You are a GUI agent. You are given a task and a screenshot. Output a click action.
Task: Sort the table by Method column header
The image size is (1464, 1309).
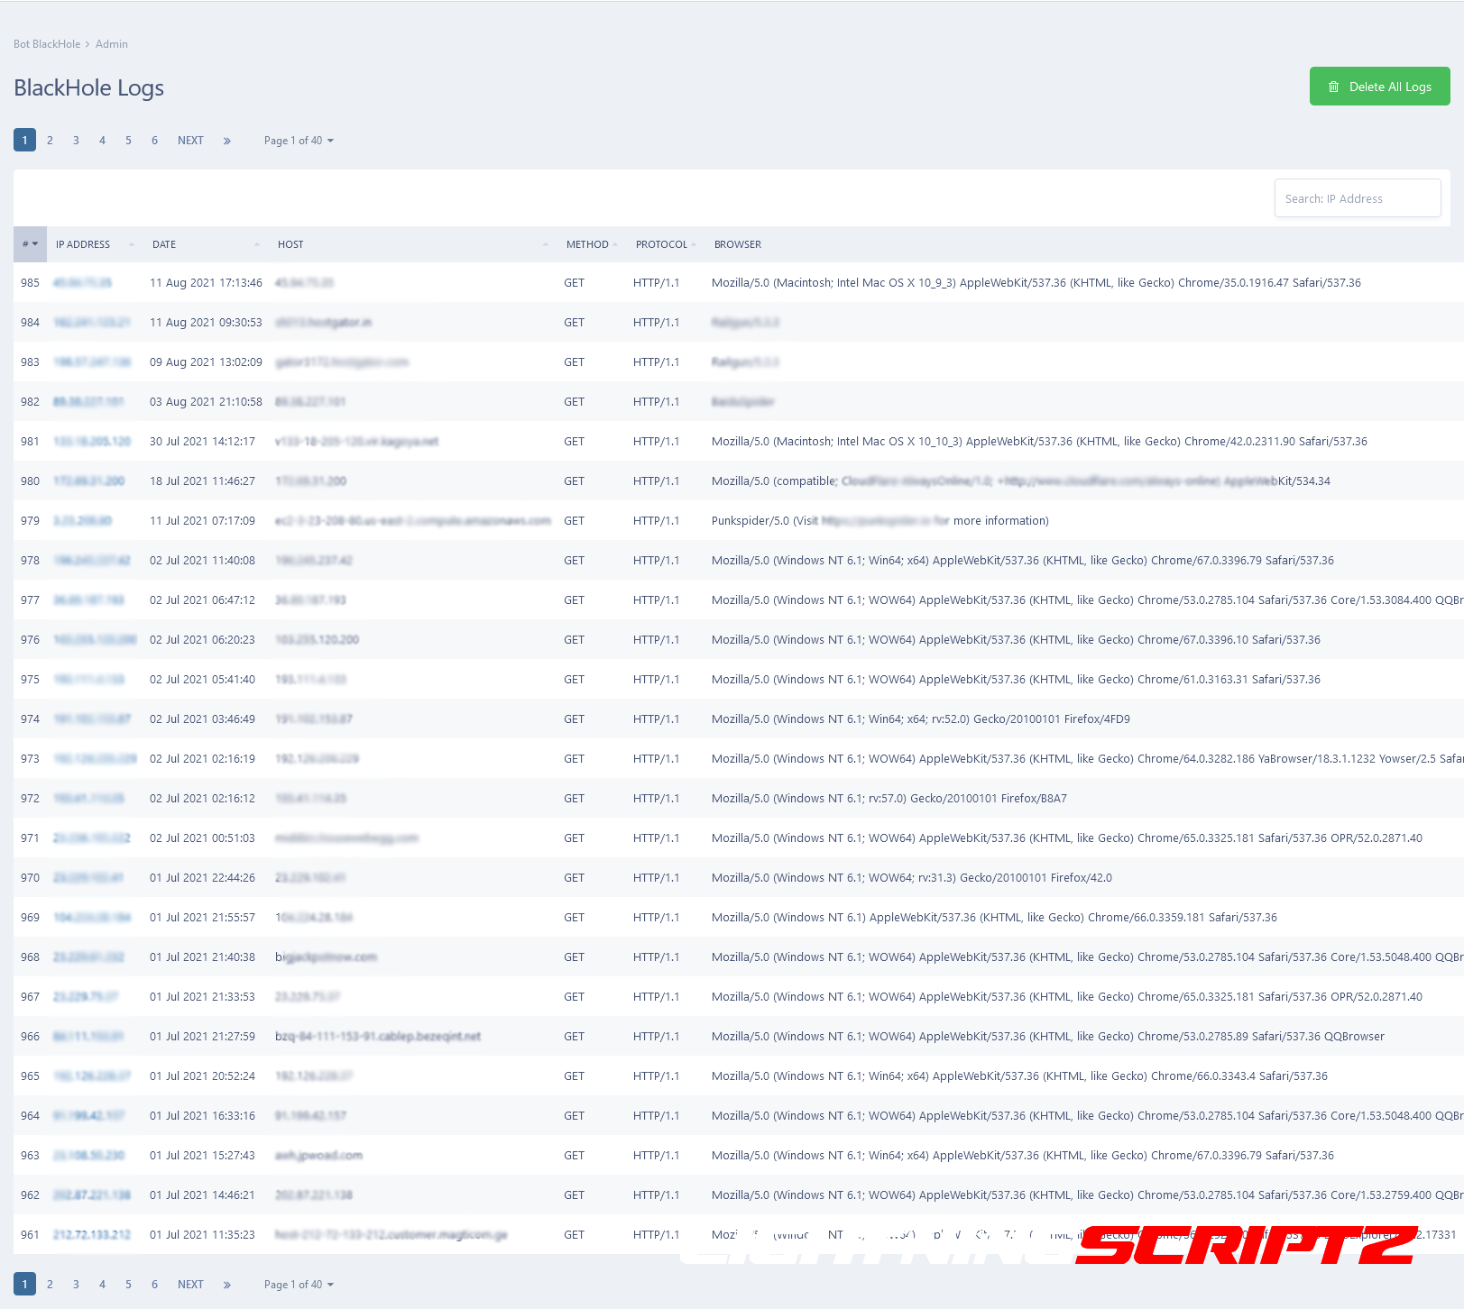(x=587, y=244)
